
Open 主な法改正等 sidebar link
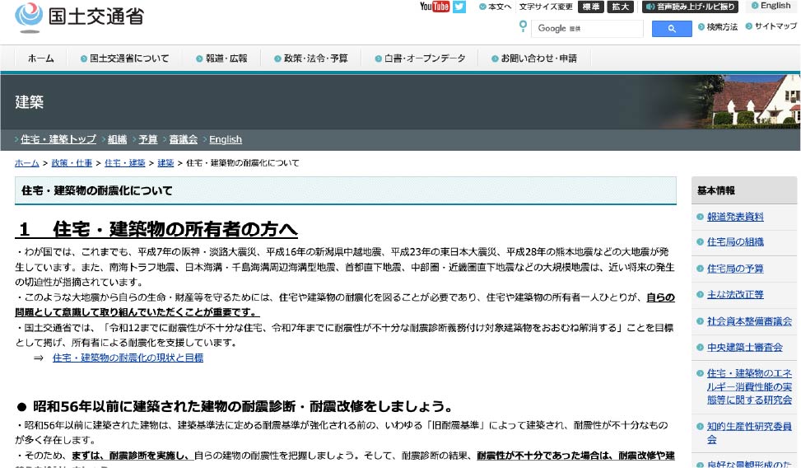(735, 295)
